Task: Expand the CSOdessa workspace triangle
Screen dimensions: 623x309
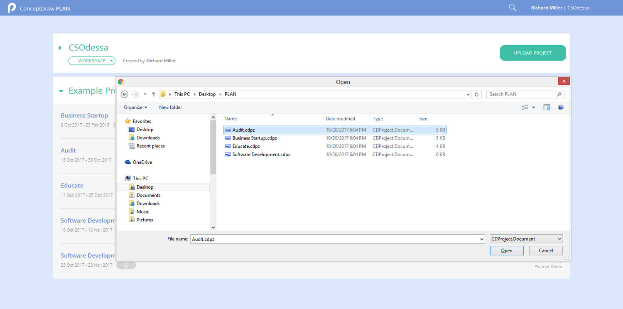Action: pyautogui.click(x=60, y=48)
